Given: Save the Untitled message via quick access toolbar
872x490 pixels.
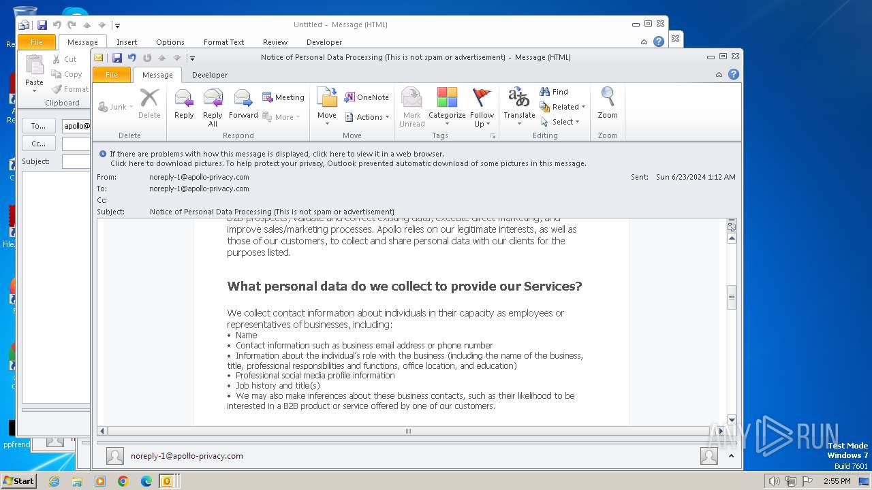Looking at the screenshot, I should [42, 25].
